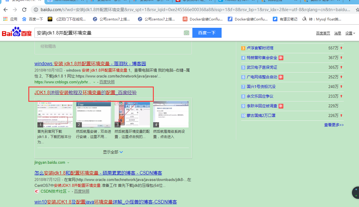Open step 4 thumbnail 高级系统设置
Screen dimensions: 359x207
(x=171, y=114)
